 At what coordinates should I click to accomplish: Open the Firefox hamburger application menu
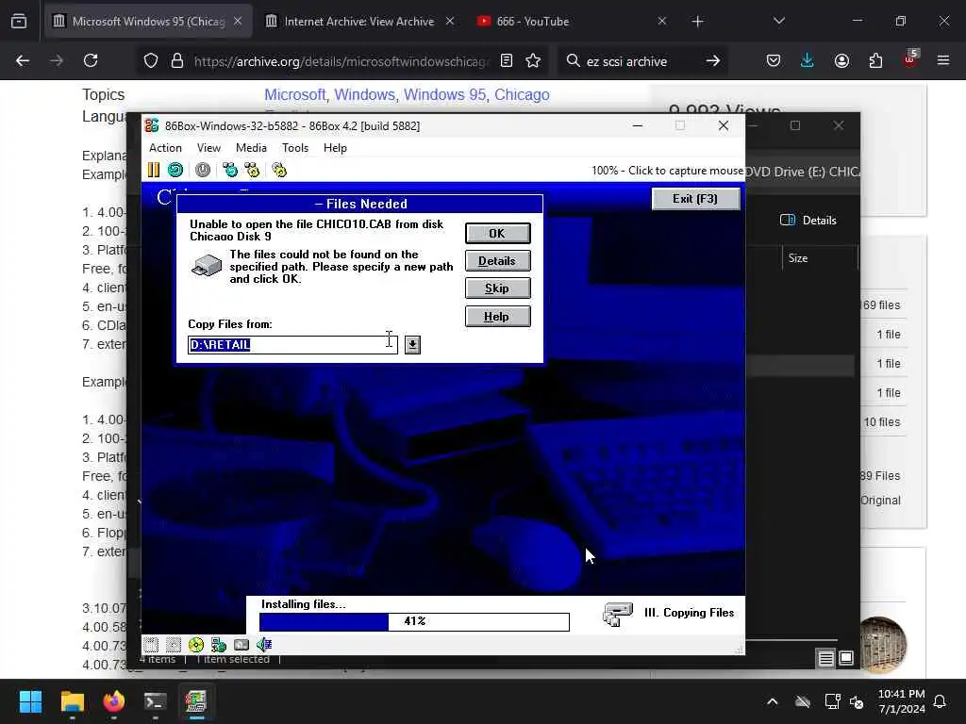pos(943,60)
